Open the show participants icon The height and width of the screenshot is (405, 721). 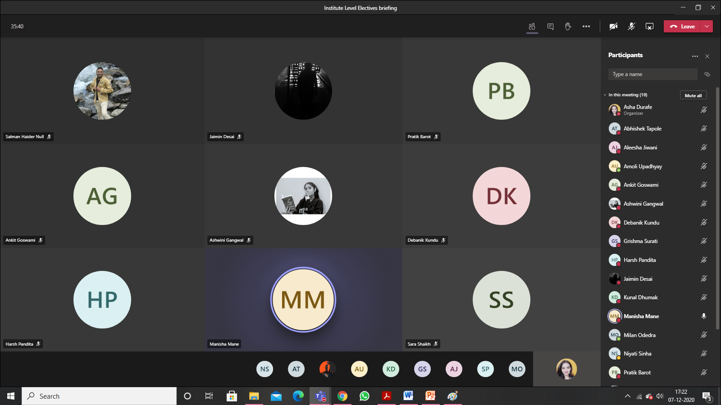532,27
